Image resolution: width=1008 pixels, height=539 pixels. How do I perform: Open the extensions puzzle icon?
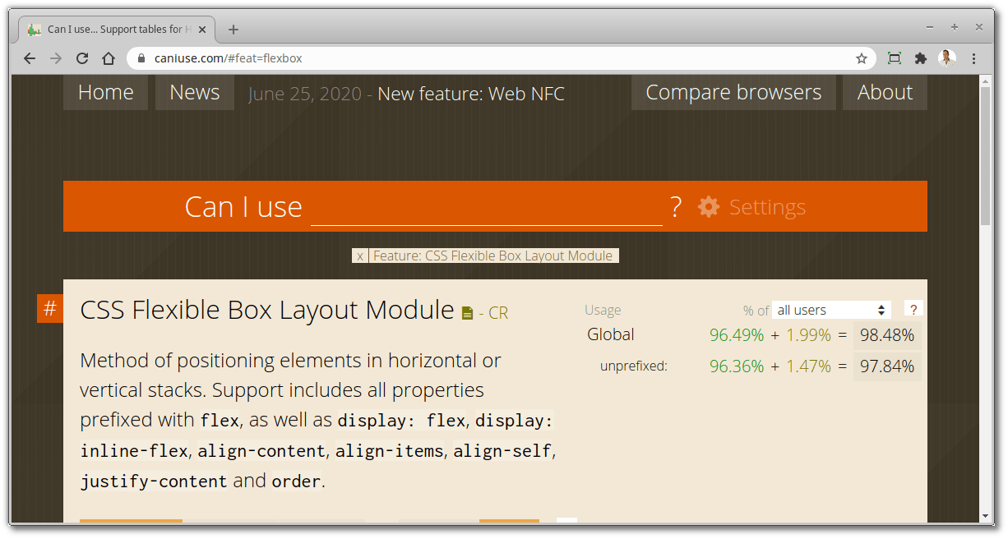[x=921, y=58]
